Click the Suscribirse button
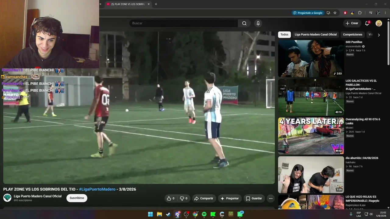Screen dimensions: 390x219 (x=77, y=198)
